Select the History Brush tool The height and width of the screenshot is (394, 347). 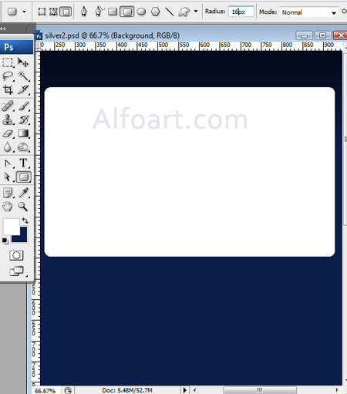23,120
